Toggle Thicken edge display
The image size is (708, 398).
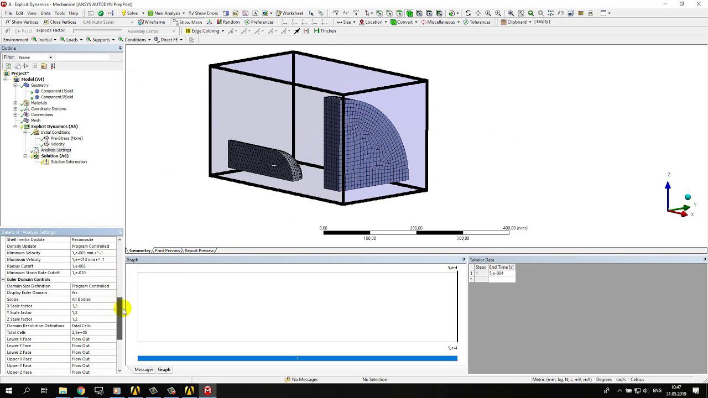click(325, 31)
